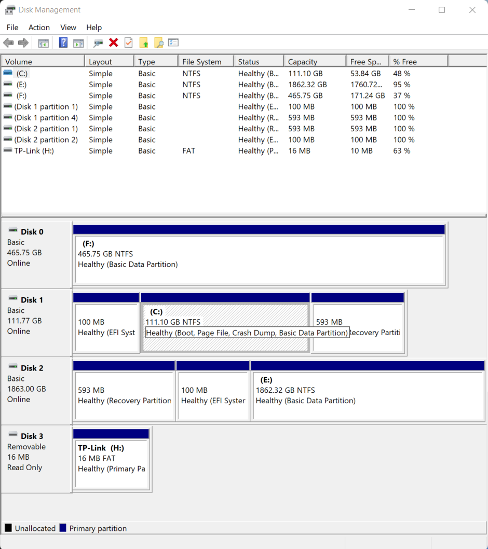Select the Unallocated black legend swatch
Image resolution: width=488 pixels, height=549 pixels.
pos(8,528)
